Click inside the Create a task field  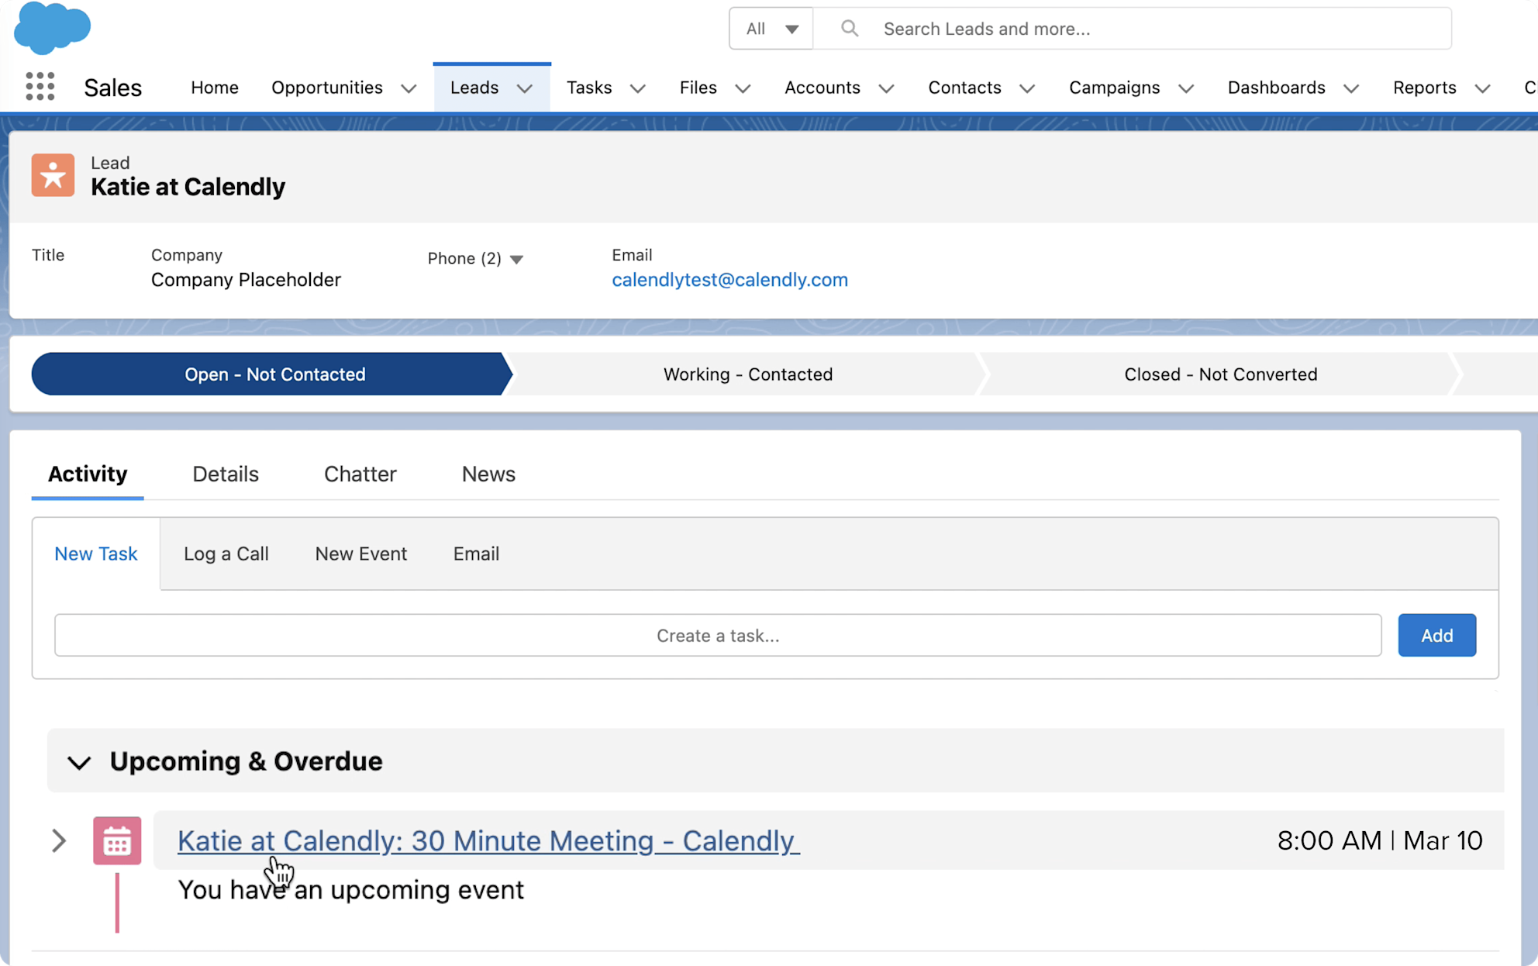pyautogui.click(x=717, y=635)
